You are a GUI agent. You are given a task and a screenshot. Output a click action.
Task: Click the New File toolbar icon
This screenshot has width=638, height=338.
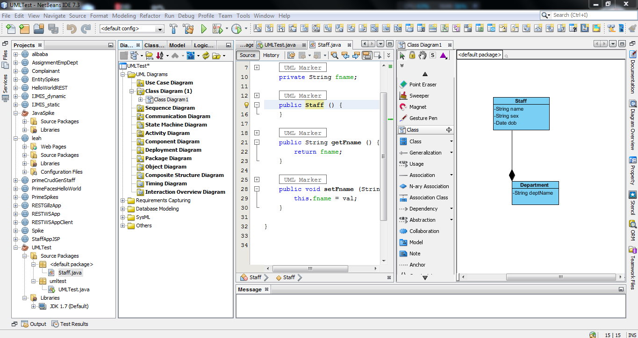click(x=11, y=29)
